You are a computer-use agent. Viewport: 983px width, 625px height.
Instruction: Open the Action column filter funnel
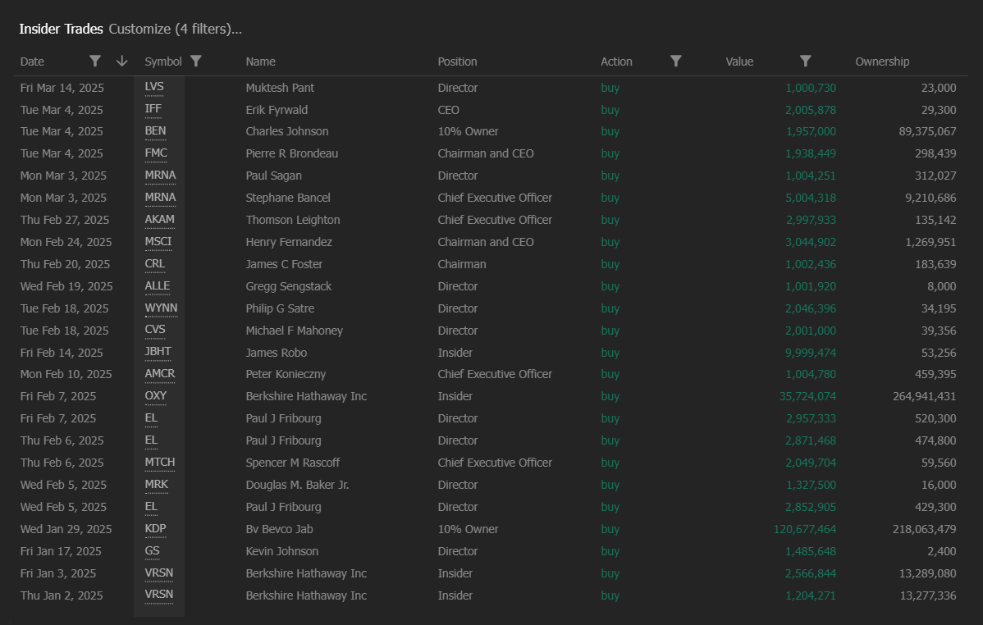coord(675,61)
